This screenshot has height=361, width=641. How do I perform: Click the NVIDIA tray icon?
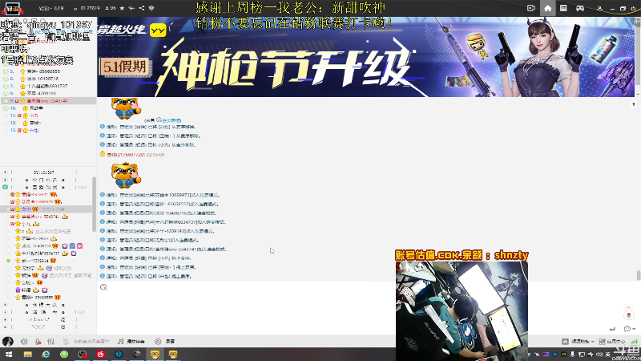point(564,354)
